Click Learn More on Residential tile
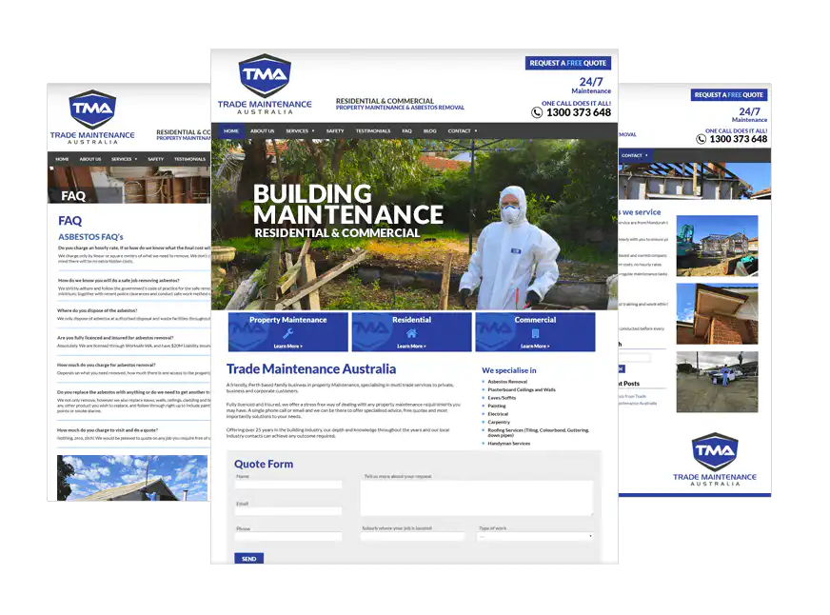The height and width of the screenshot is (615, 830). 411,347
